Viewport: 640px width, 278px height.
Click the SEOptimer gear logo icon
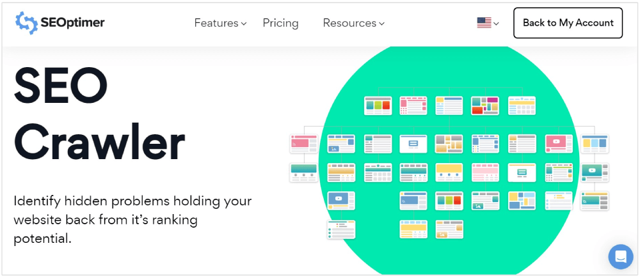(x=27, y=23)
